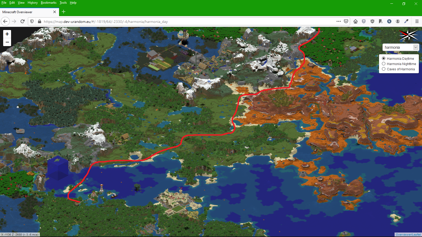This screenshot has width=422, height=237.
Task: Click the compass rose on the map
Action: tap(409, 35)
